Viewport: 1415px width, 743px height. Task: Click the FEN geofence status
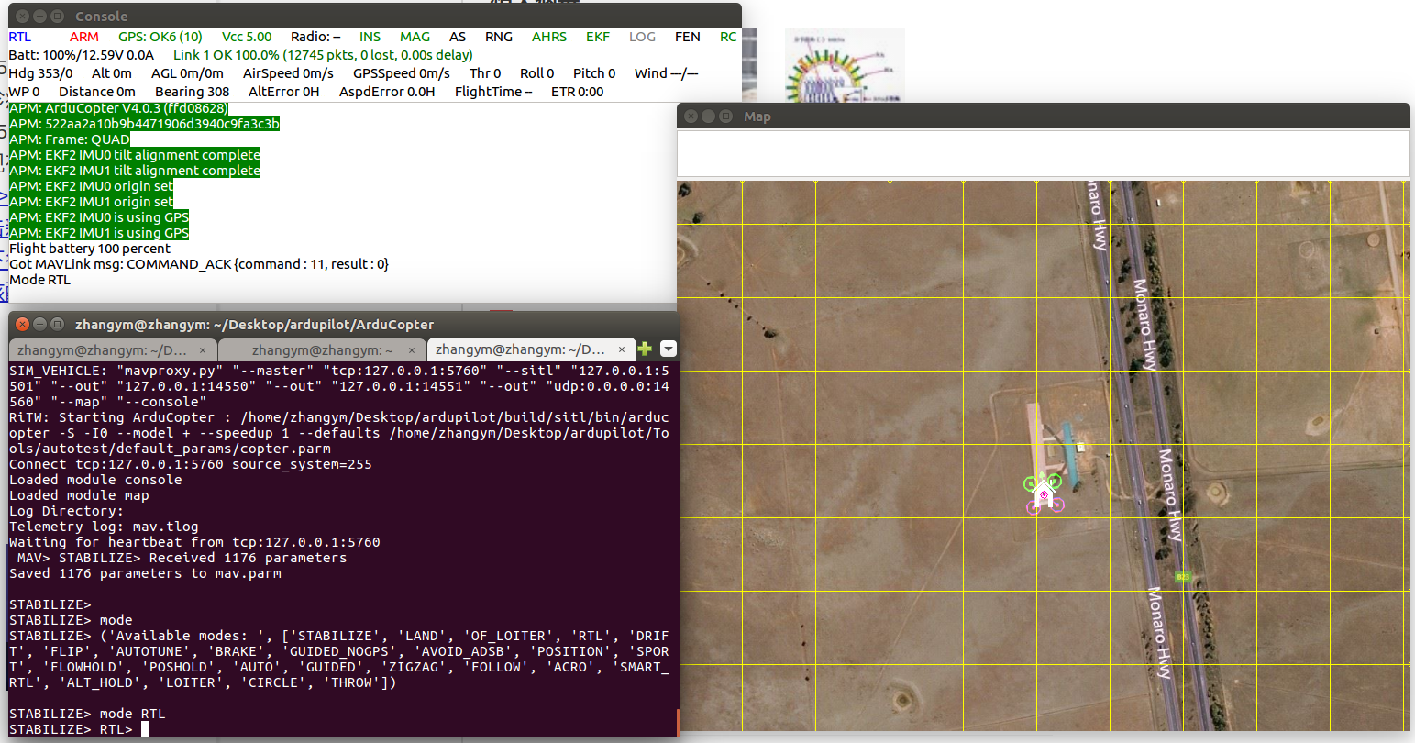point(688,37)
